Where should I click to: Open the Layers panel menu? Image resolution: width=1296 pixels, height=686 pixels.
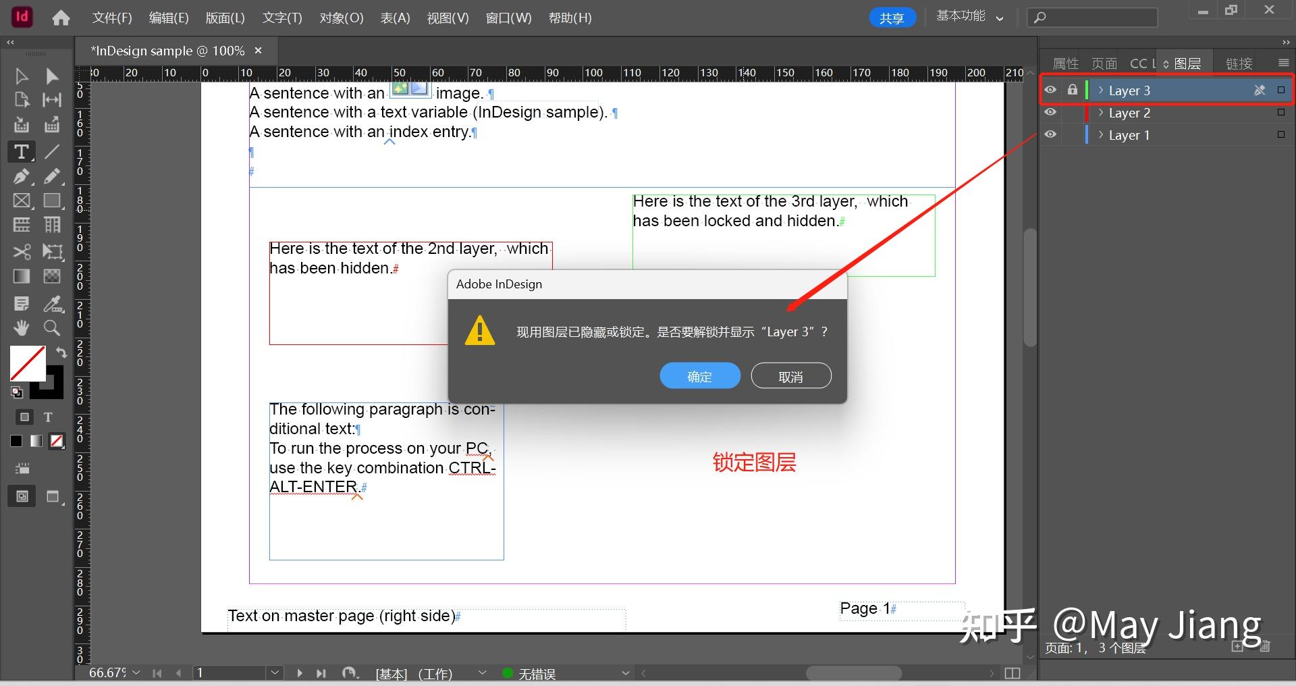(x=1282, y=63)
